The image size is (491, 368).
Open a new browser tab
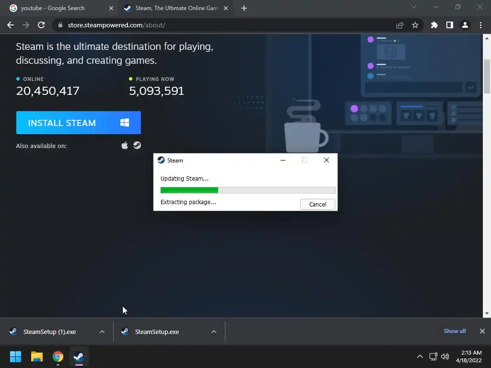pyautogui.click(x=244, y=8)
